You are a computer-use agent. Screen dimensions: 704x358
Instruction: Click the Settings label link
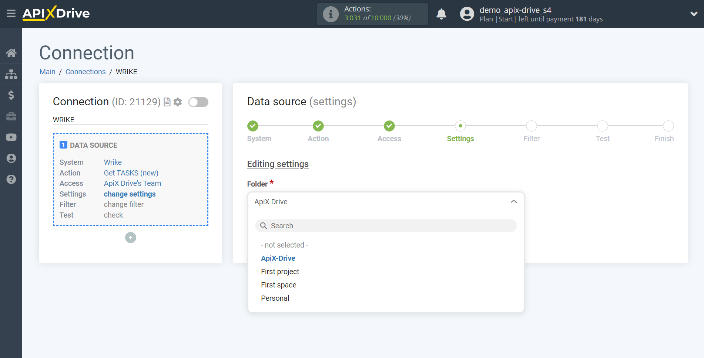(73, 194)
